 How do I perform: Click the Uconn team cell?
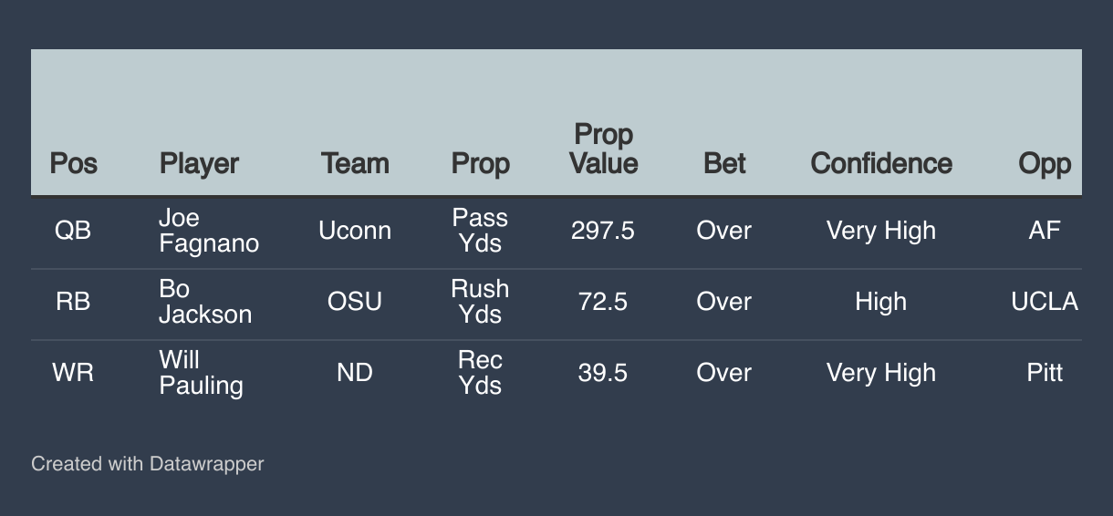[x=355, y=232]
